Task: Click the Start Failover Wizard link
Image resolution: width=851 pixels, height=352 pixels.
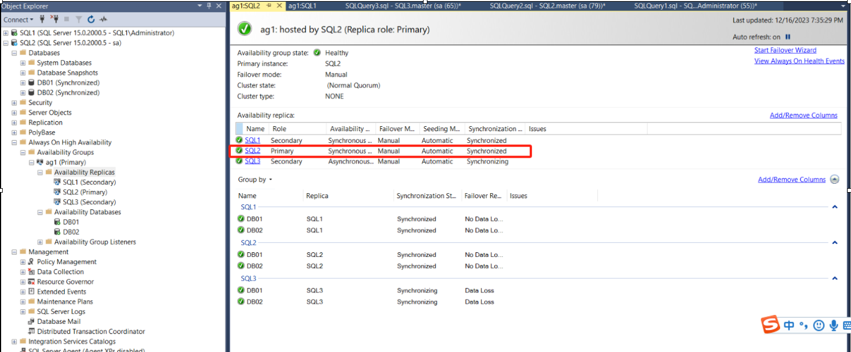Action: (785, 50)
